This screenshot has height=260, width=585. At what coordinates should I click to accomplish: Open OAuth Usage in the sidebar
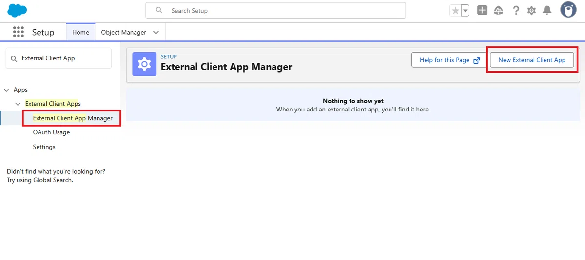point(51,132)
